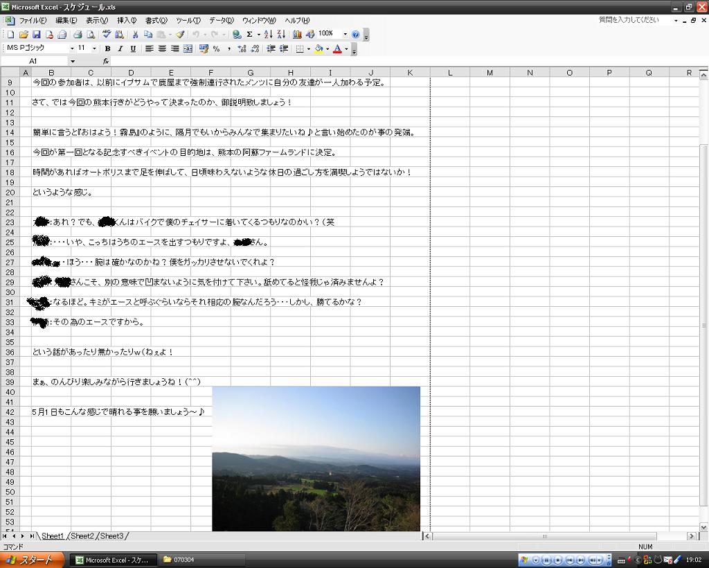Increase decimal places
The image size is (709, 568).
pyautogui.click(x=242, y=49)
